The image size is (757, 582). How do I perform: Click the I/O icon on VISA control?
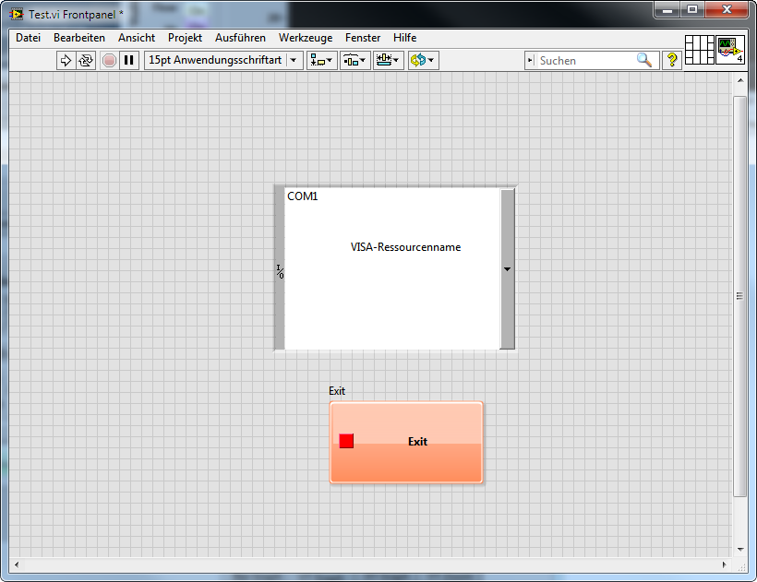280,271
